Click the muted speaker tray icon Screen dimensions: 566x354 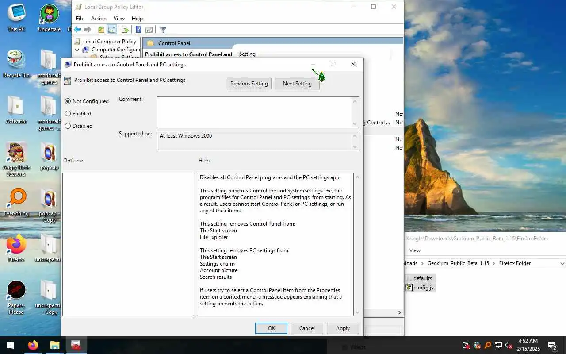point(509,345)
